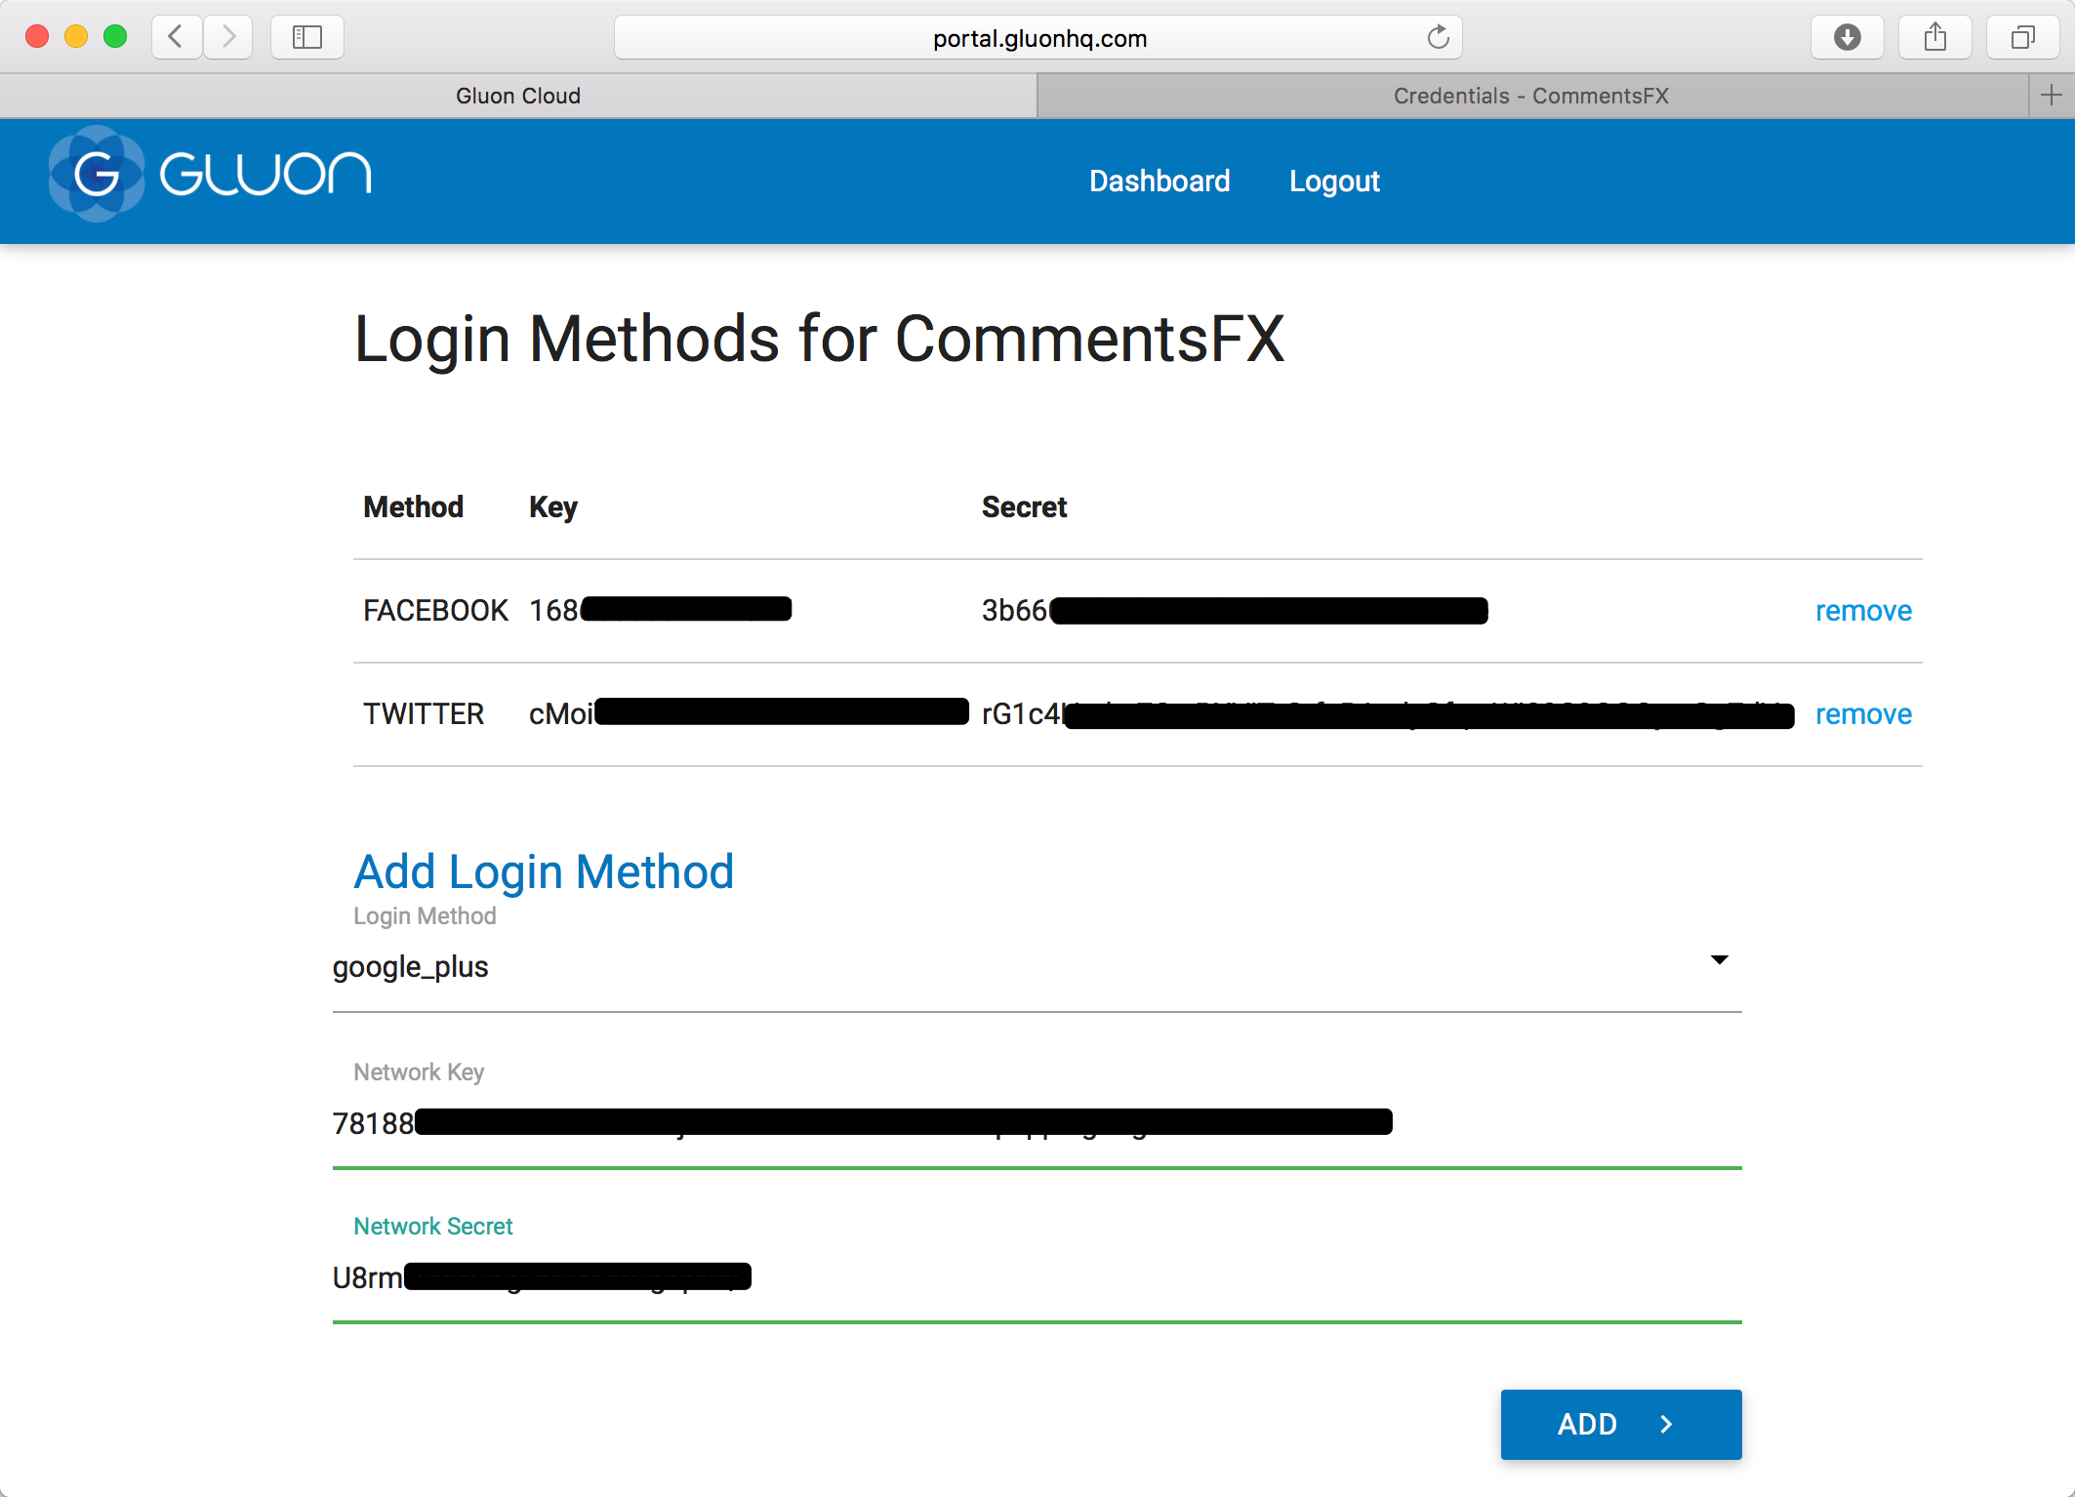
Task: Toggle the Safari sidebar button
Action: 307,37
